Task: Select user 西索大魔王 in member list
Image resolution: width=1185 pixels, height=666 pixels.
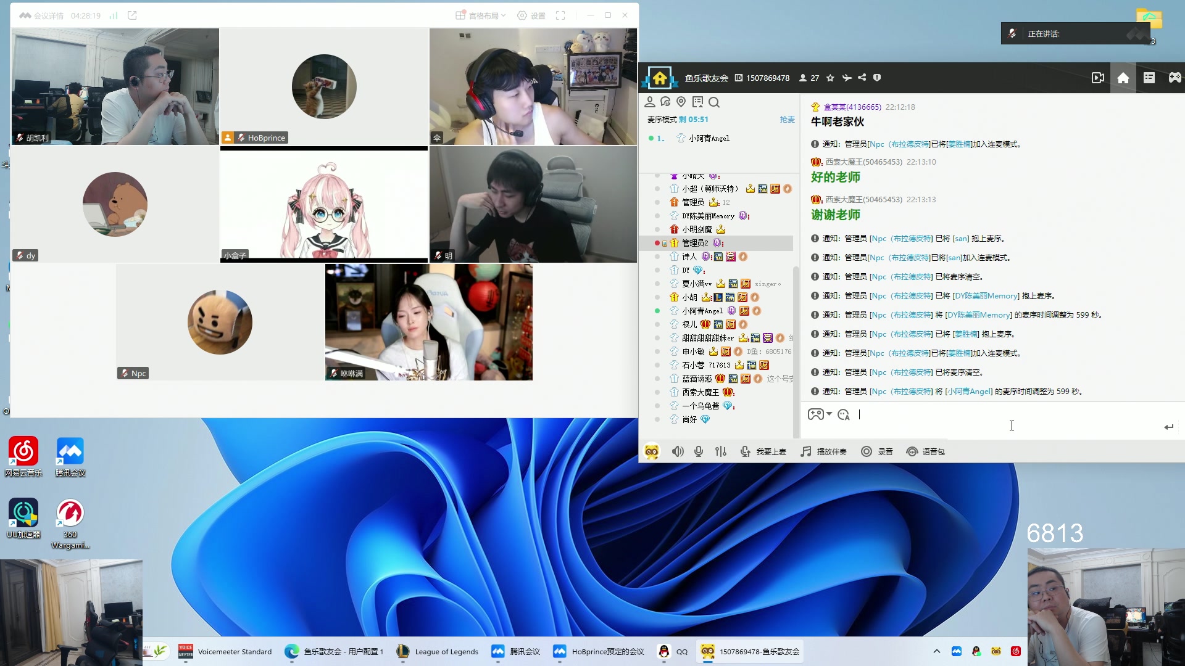Action: click(x=716, y=392)
